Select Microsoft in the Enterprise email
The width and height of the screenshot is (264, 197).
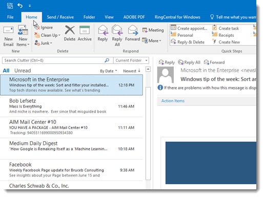click(x=71, y=85)
